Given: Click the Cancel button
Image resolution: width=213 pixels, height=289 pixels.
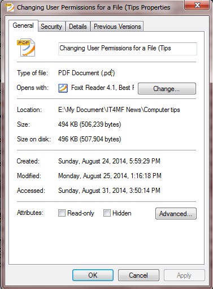Looking at the screenshot, I should [x=138, y=275].
